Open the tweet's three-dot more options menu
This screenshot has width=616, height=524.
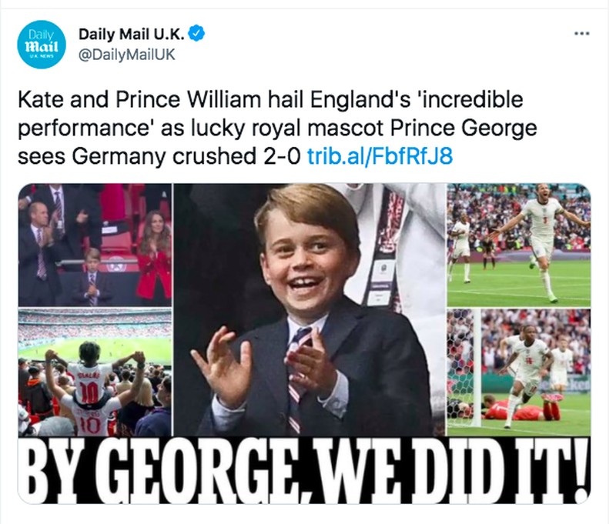[581, 34]
